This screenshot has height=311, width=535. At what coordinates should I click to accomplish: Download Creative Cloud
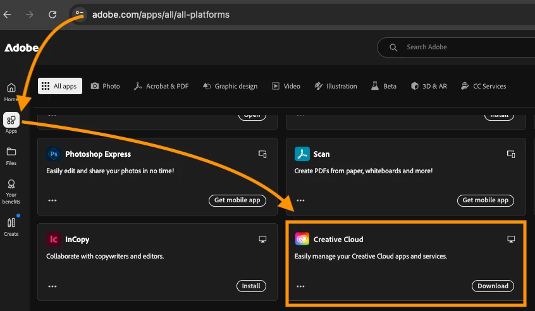493,286
